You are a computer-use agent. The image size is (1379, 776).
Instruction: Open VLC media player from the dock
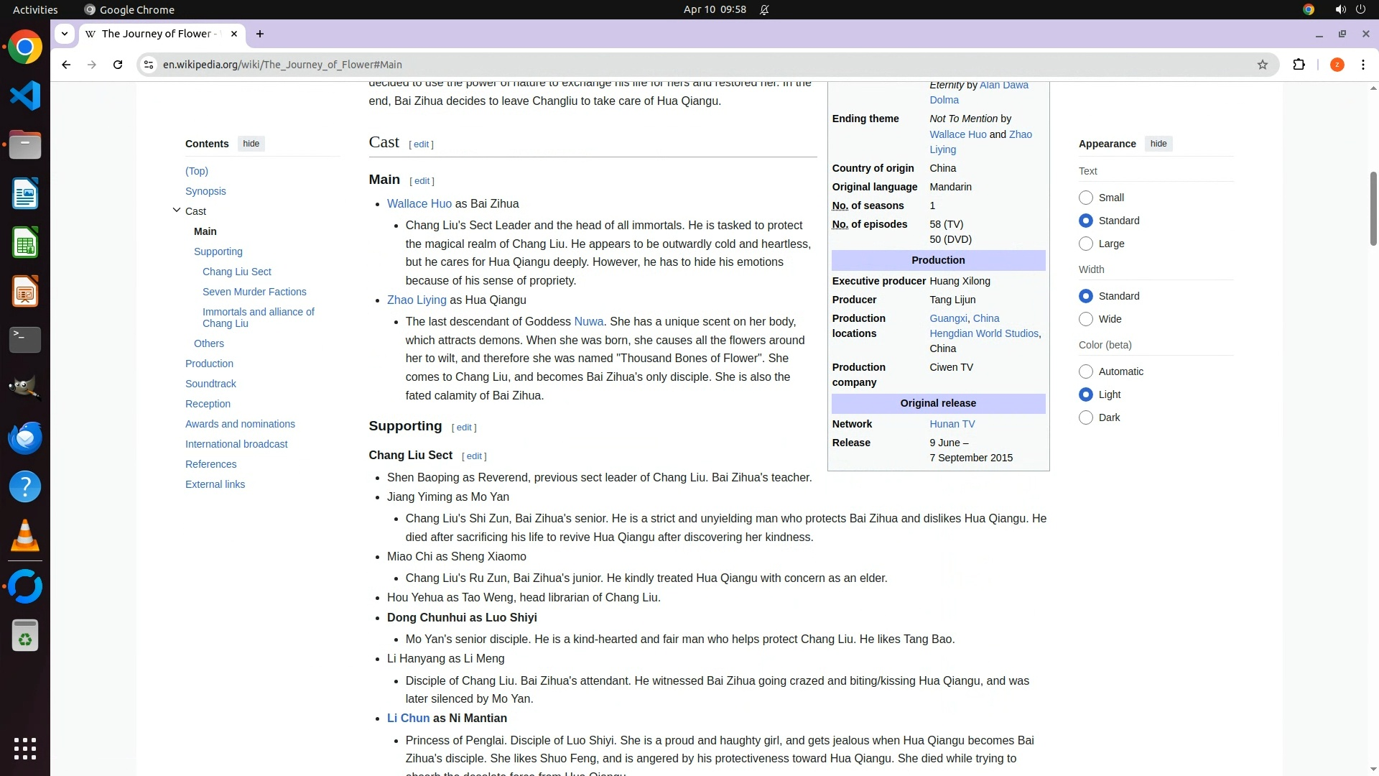point(25,536)
